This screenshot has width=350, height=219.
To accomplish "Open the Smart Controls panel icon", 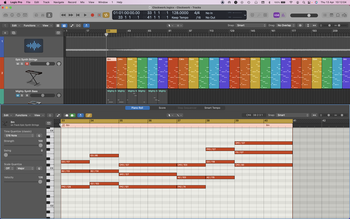I will point(37,15).
